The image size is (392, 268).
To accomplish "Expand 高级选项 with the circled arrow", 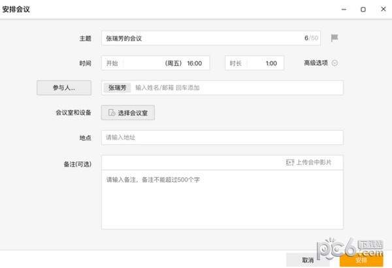I will [335, 63].
